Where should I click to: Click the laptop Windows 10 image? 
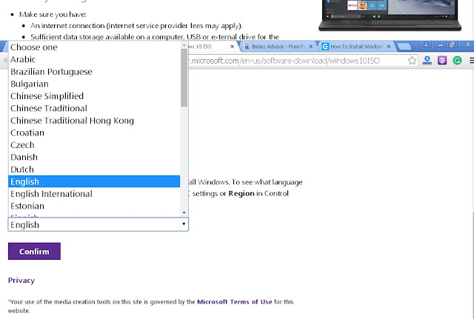click(390, 15)
